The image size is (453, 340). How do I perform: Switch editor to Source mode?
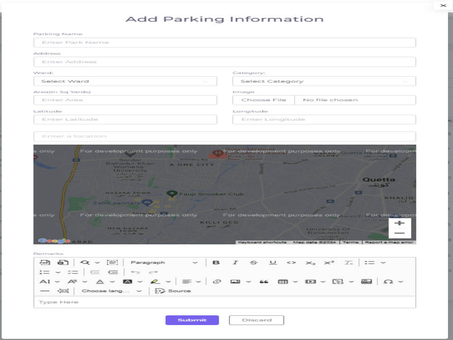(173, 291)
